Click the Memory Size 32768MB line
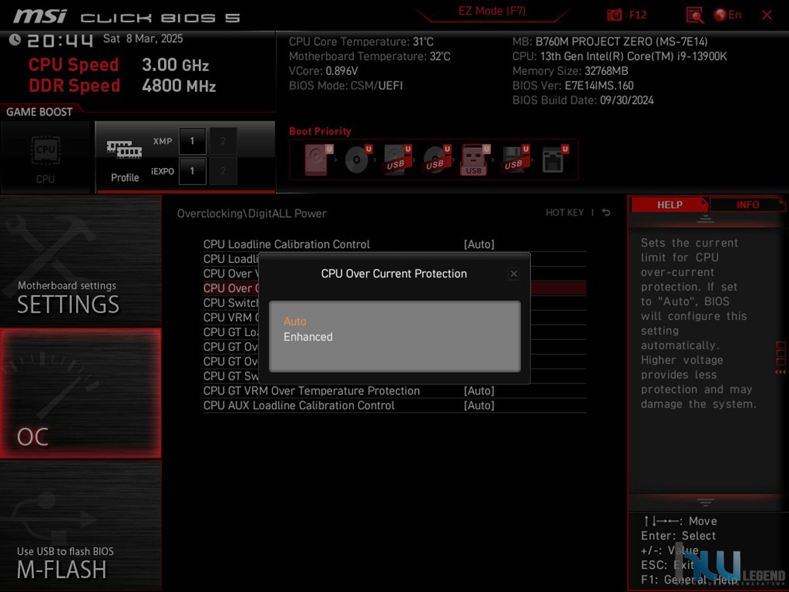The image size is (789, 592). coord(570,71)
